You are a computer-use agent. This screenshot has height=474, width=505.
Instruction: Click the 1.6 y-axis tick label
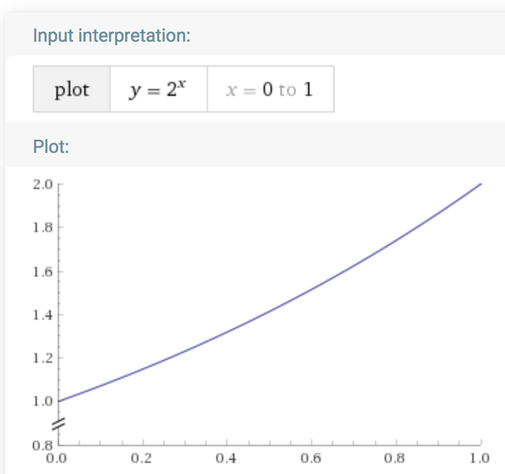click(x=44, y=272)
